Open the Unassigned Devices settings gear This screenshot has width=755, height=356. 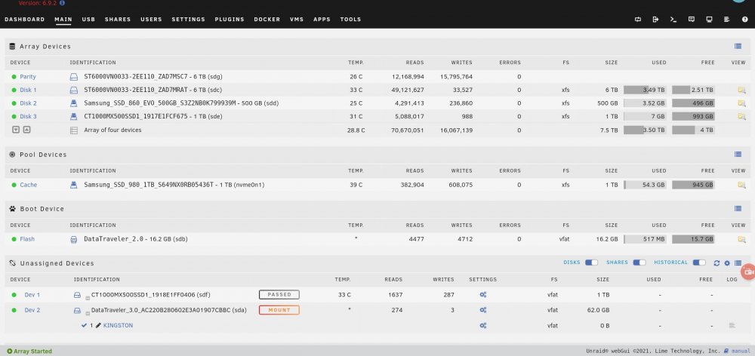(727, 263)
